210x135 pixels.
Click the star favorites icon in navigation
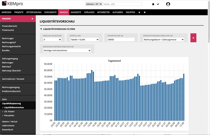[x=145, y=12]
